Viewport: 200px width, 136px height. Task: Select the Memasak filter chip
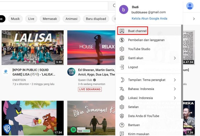pos(50,19)
